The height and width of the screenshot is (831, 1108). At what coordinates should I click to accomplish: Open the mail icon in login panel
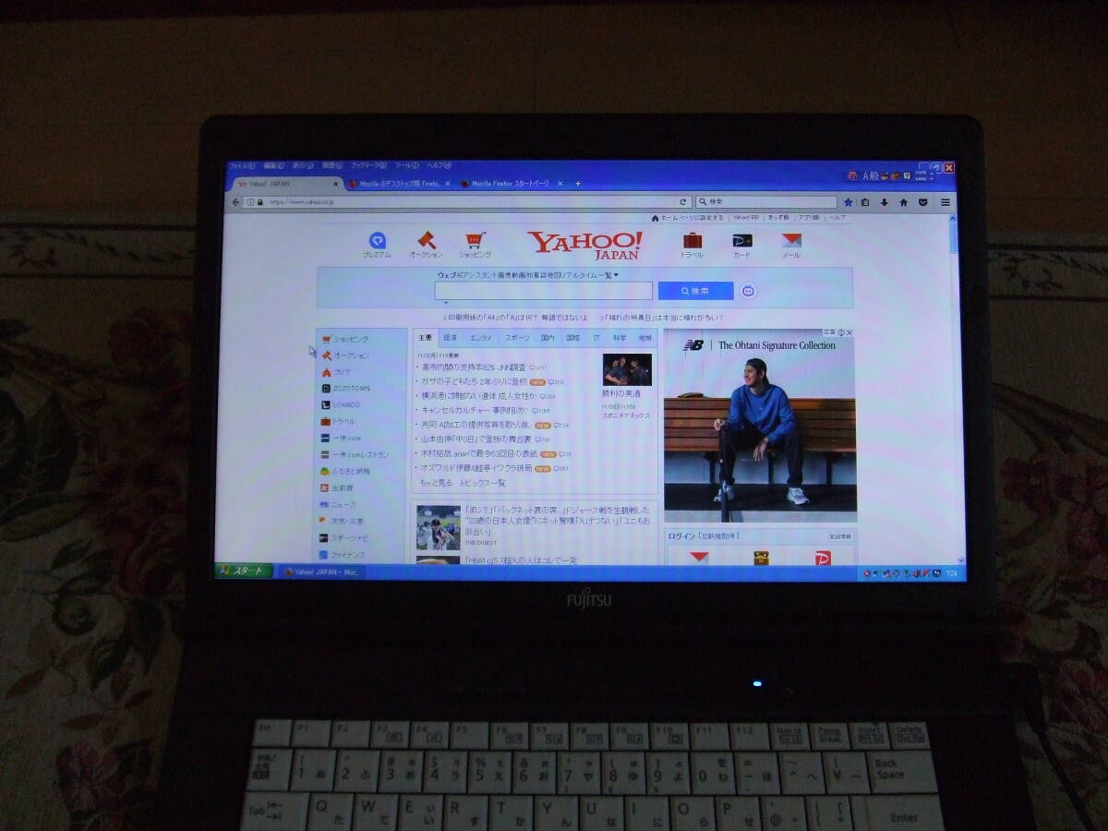tap(699, 558)
